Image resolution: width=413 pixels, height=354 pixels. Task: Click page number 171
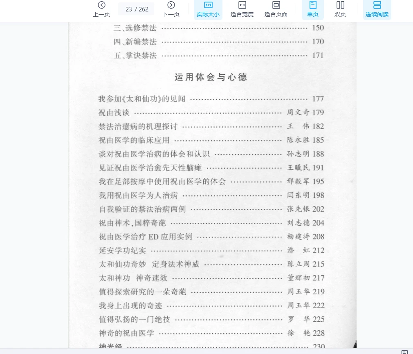(x=318, y=55)
